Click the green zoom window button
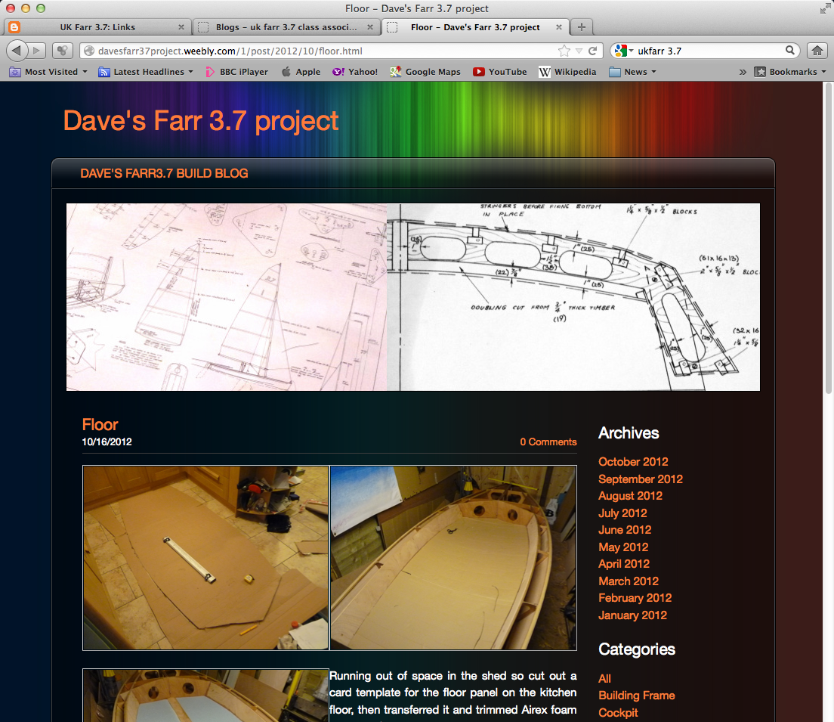 pyautogui.click(x=41, y=8)
